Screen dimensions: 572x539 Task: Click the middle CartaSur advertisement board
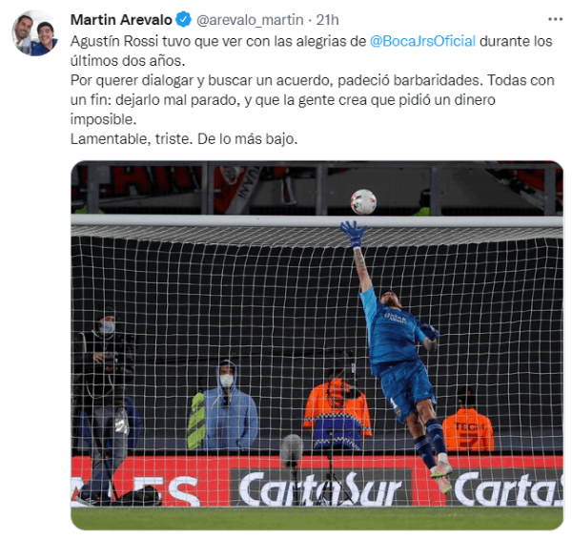click(x=320, y=487)
